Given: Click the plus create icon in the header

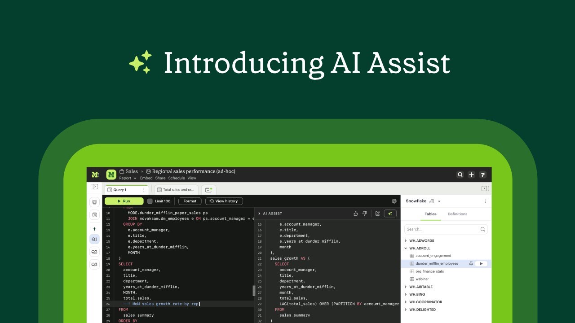Looking at the screenshot, I should (471, 175).
